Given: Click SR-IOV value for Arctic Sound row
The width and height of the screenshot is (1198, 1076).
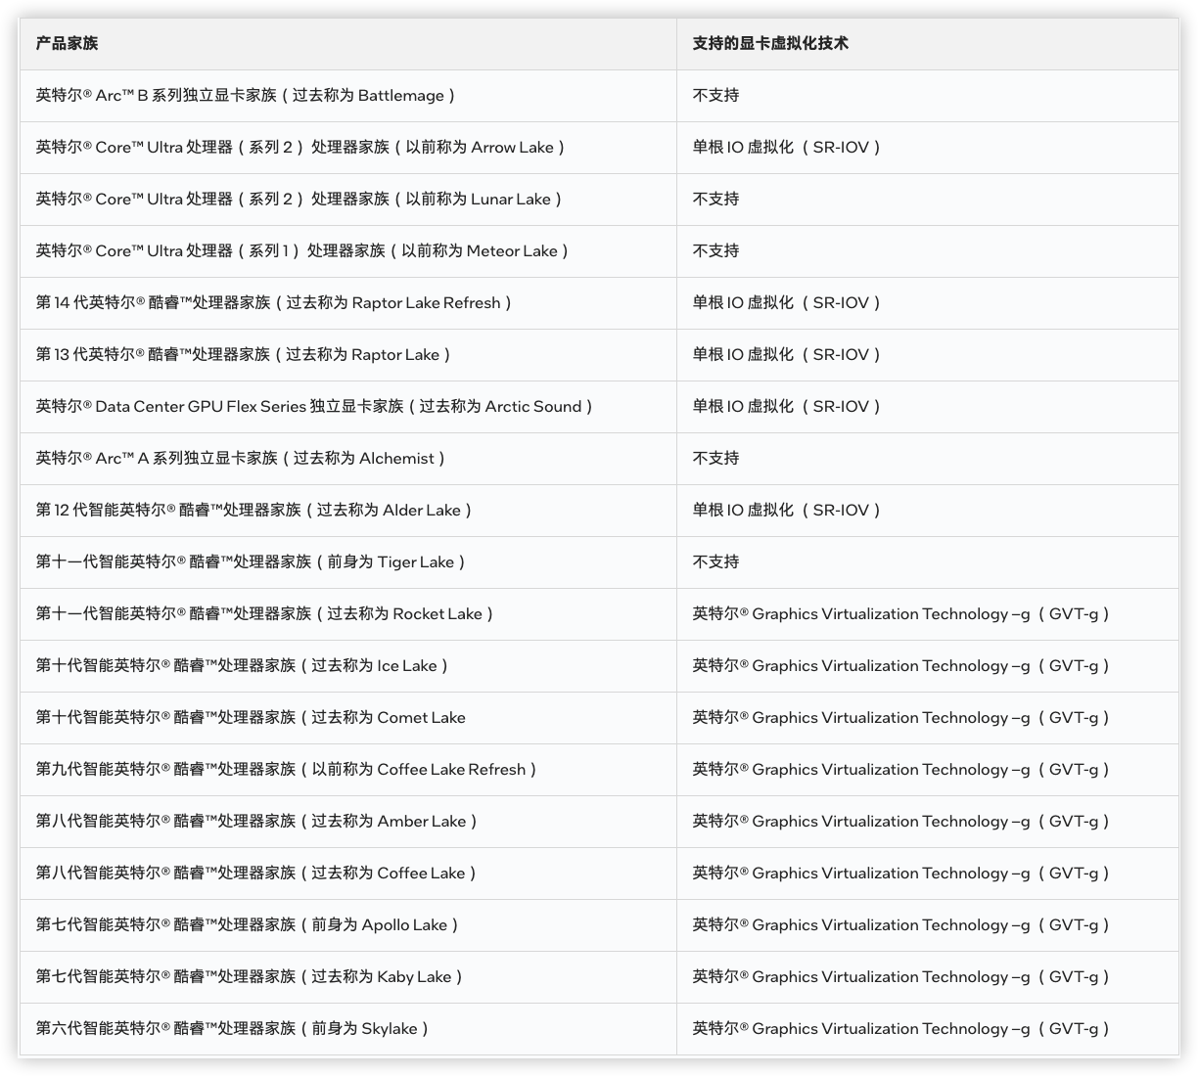Looking at the screenshot, I should (x=787, y=406).
